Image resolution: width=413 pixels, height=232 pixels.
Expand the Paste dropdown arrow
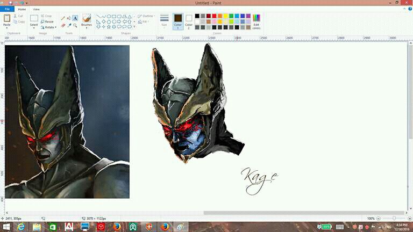pos(7,28)
